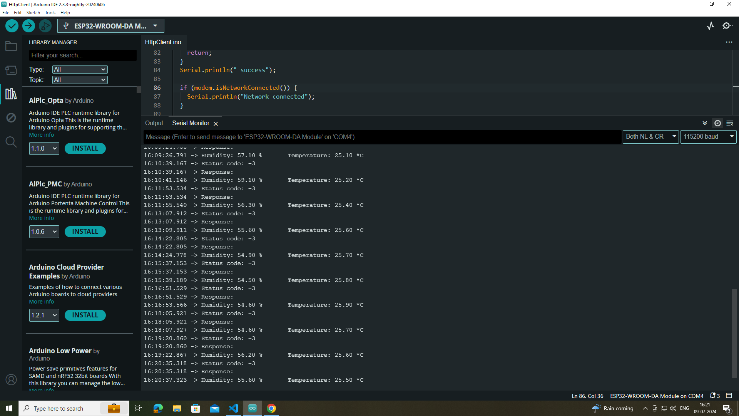Click the Verify sketch checkmark button
Screen dimensions: 739x416
click(12, 26)
